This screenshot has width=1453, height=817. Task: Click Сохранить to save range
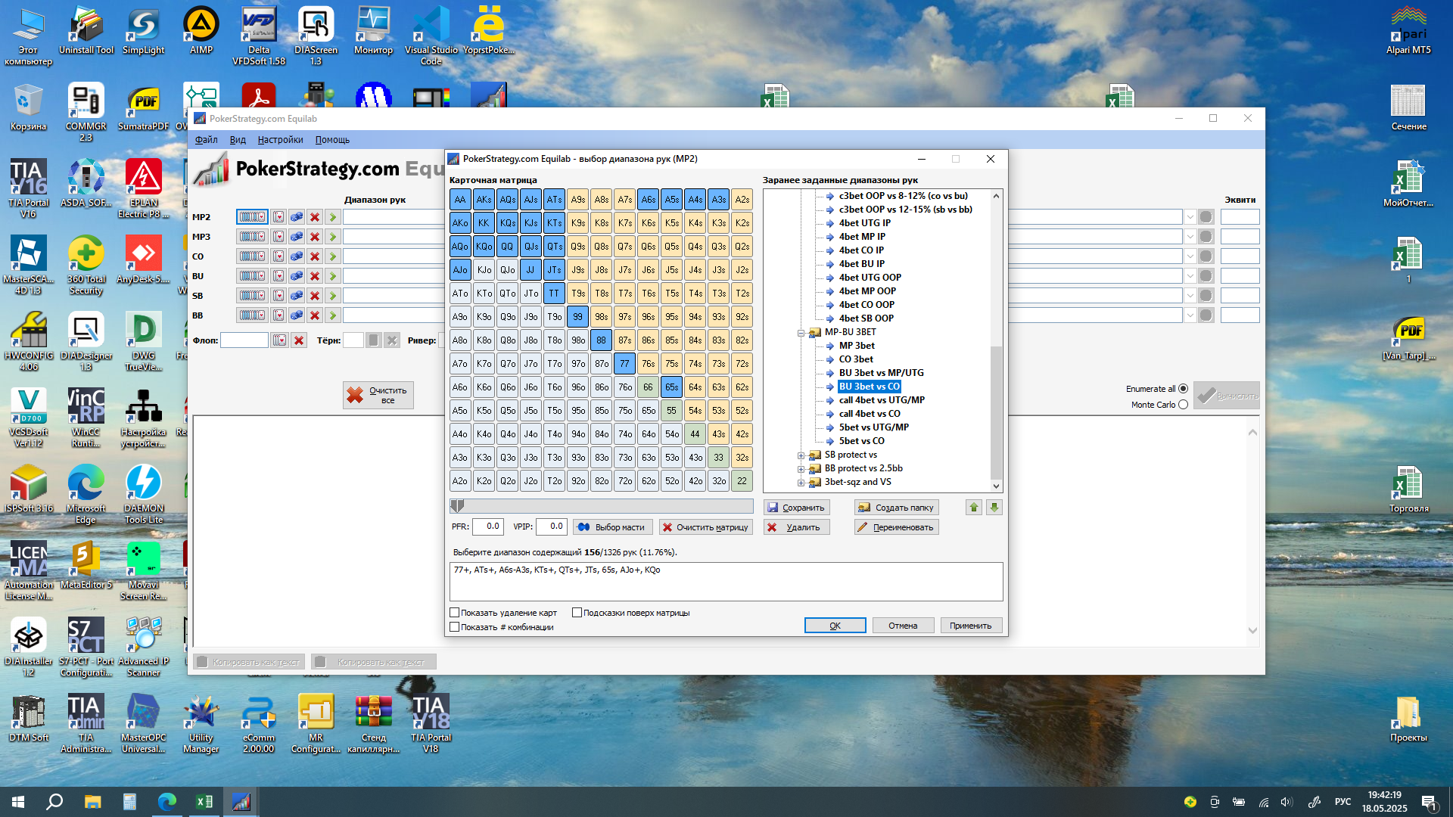796,508
